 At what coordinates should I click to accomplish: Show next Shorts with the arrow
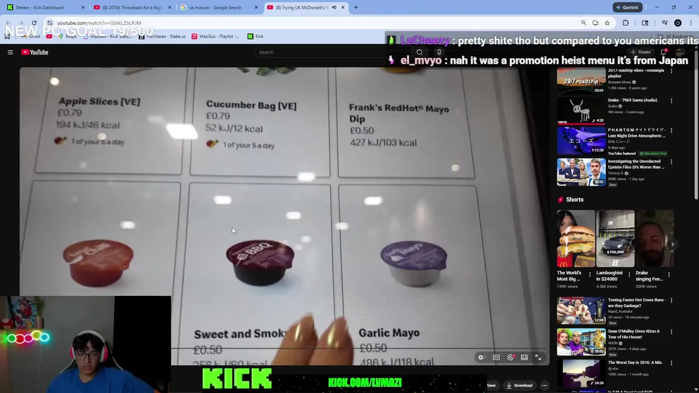[672, 245]
